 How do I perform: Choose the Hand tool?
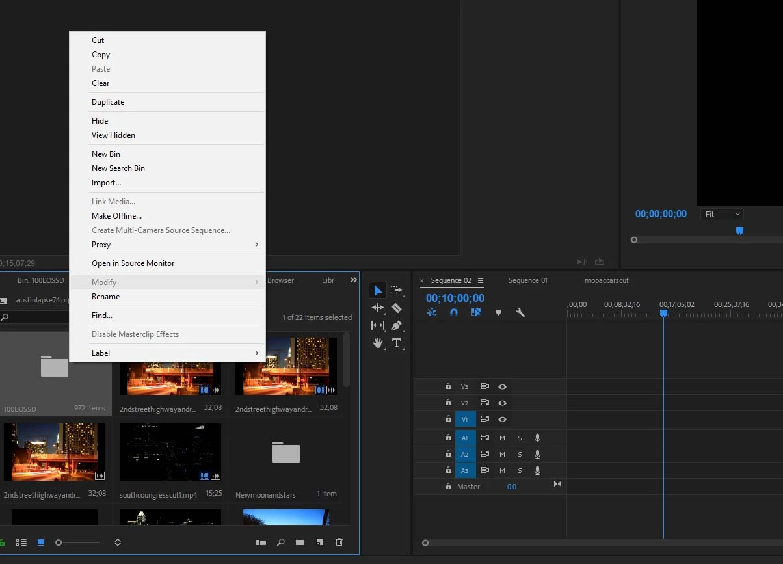(378, 343)
